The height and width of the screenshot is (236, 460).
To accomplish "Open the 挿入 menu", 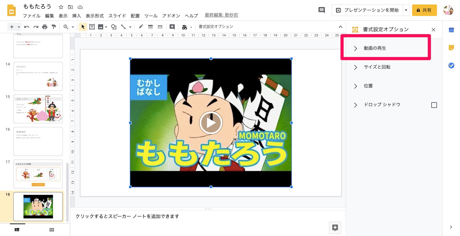I will click(77, 16).
